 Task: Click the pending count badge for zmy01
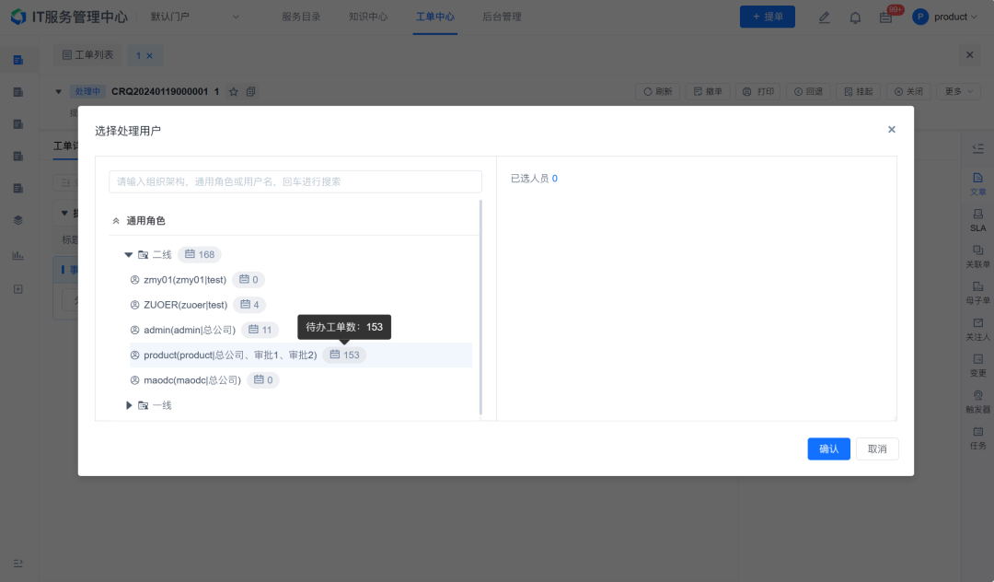pos(248,280)
